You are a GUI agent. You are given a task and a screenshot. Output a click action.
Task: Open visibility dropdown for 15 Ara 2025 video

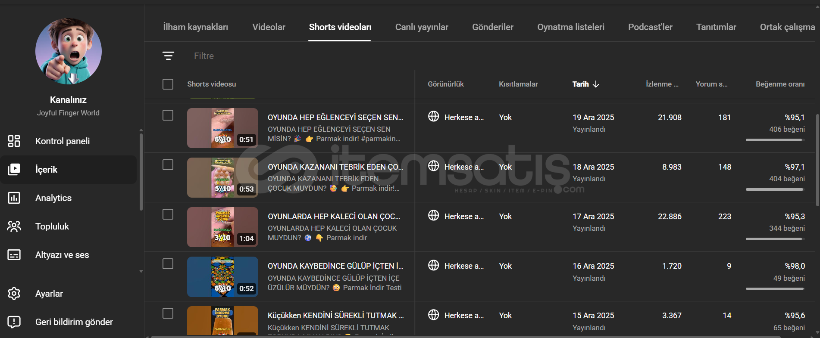[x=456, y=315]
